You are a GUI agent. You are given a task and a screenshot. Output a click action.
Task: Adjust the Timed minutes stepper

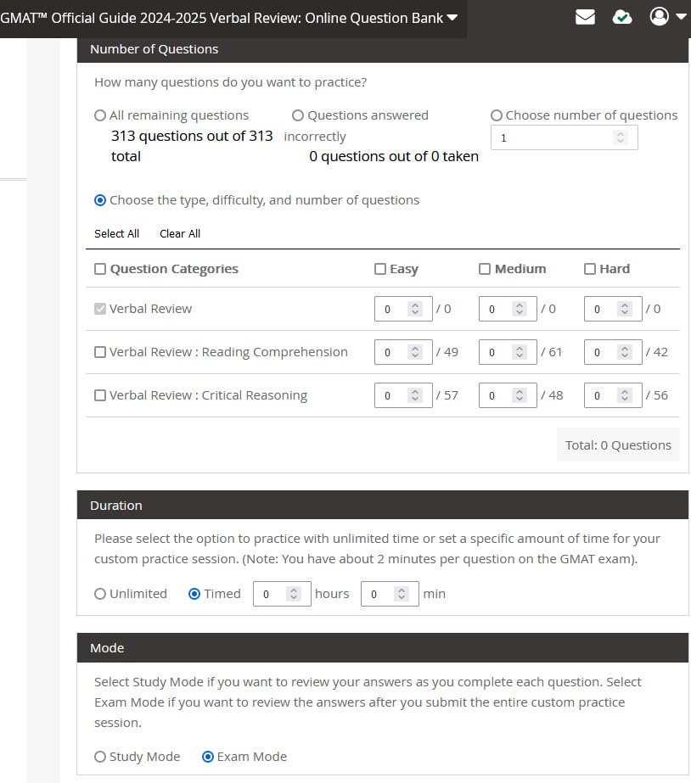coord(402,594)
